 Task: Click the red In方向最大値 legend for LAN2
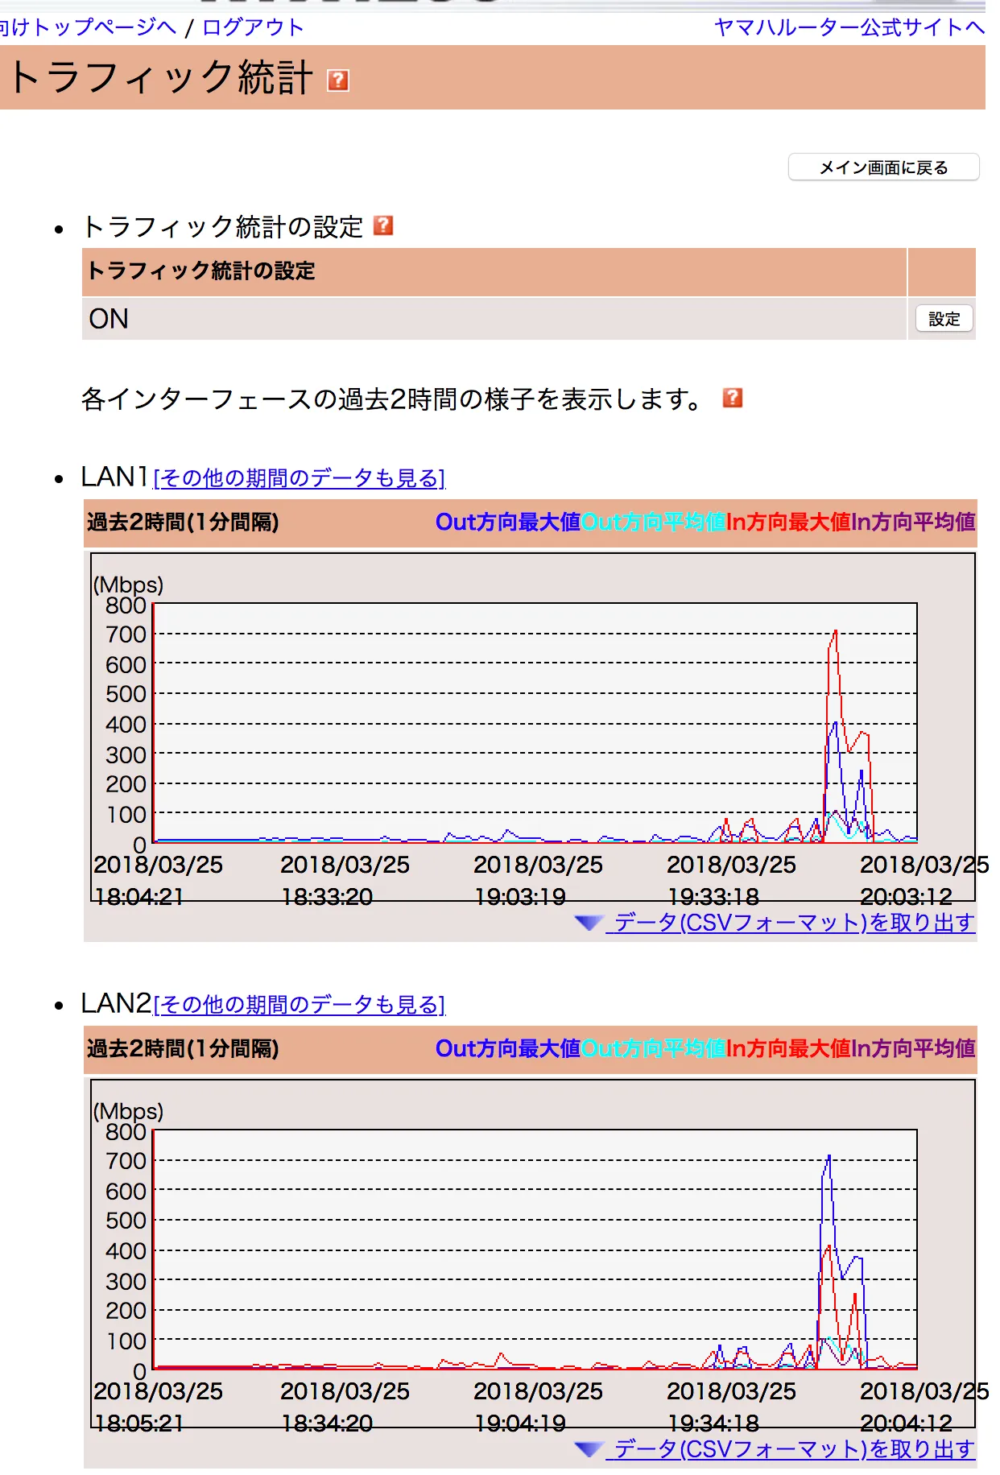[788, 1049]
